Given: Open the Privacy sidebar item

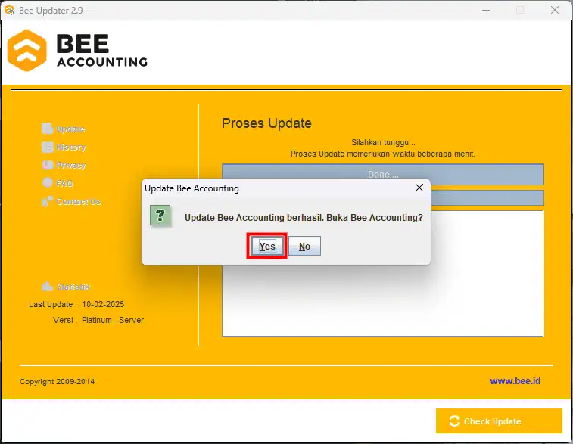Looking at the screenshot, I should click(64, 165).
